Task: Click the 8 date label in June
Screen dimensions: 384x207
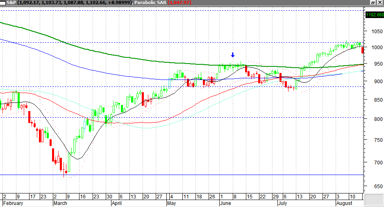Action: (234, 197)
